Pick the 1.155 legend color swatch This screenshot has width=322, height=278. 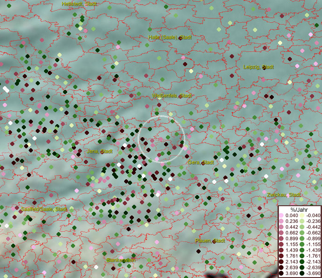click(281, 244)
